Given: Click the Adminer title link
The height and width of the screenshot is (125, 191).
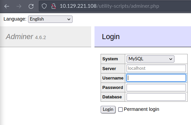Looking at the screenshot, I should 19,36.
